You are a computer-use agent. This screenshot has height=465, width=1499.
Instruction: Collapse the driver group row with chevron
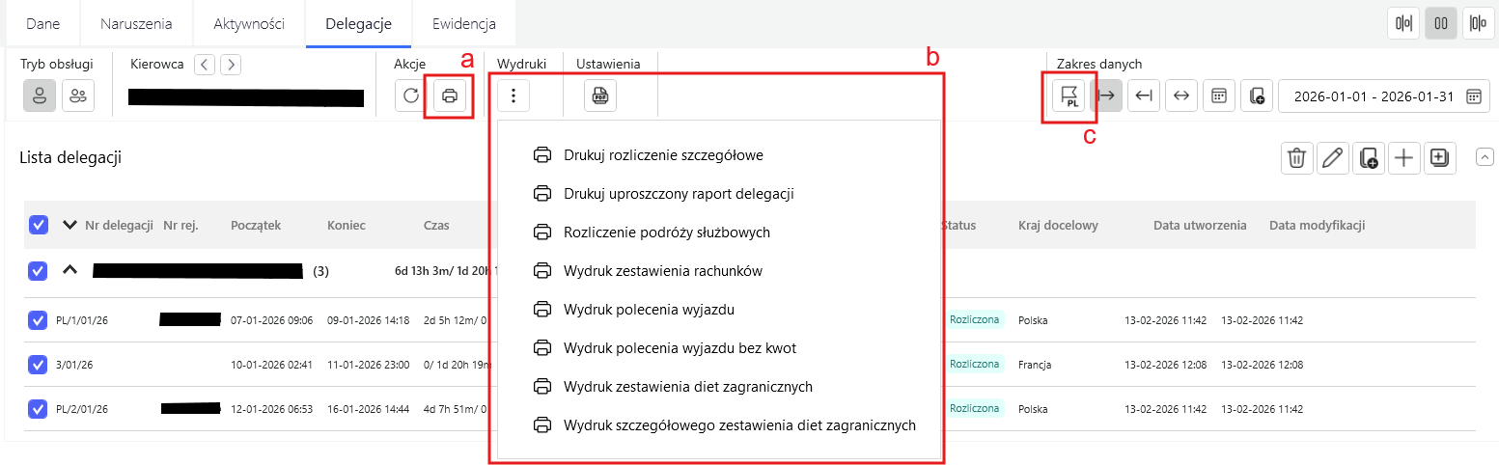click(x=69, y=270)
